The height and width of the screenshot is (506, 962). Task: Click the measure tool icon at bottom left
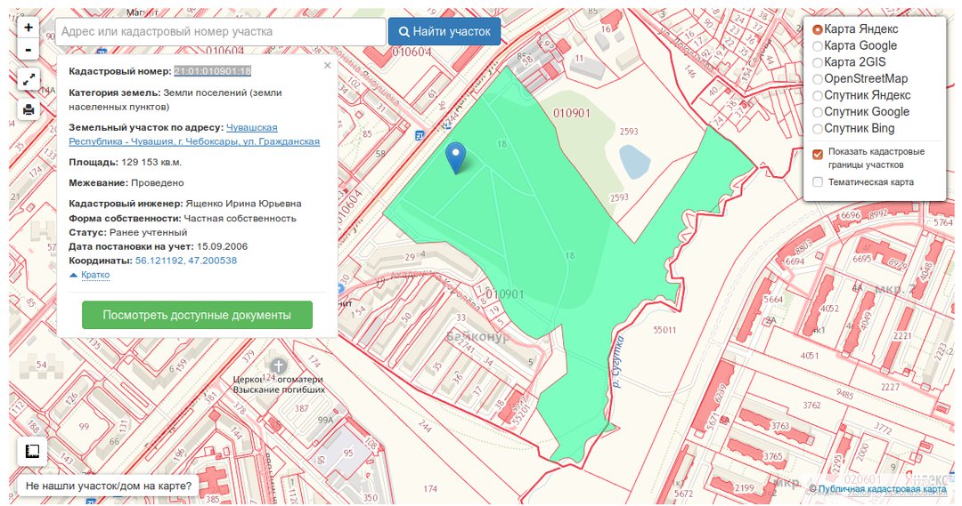(33, 451)
